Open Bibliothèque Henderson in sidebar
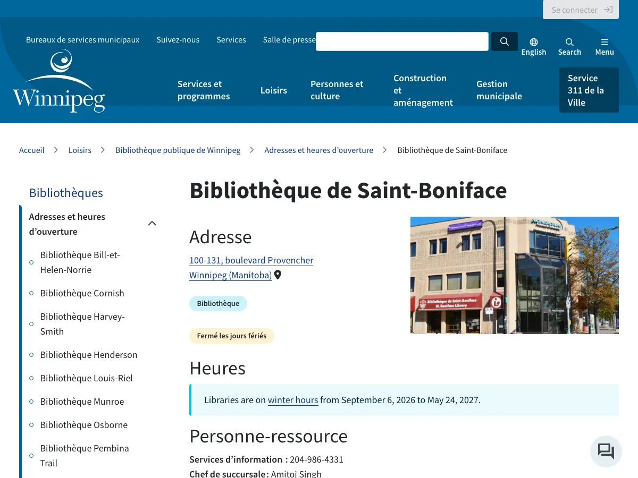The height and width of the screenshot is (478, 638). click(x=89, y=355)
